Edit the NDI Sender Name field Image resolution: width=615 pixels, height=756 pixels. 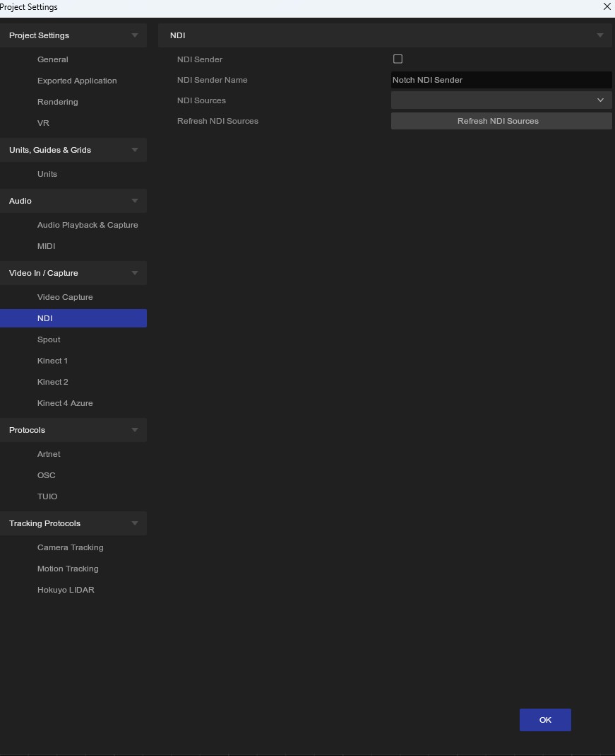point(501,80)
